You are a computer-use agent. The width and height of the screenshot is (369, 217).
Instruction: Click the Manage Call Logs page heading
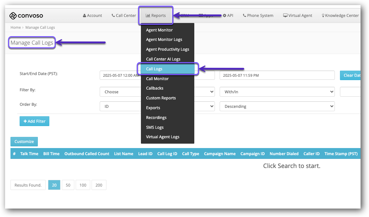32,43
